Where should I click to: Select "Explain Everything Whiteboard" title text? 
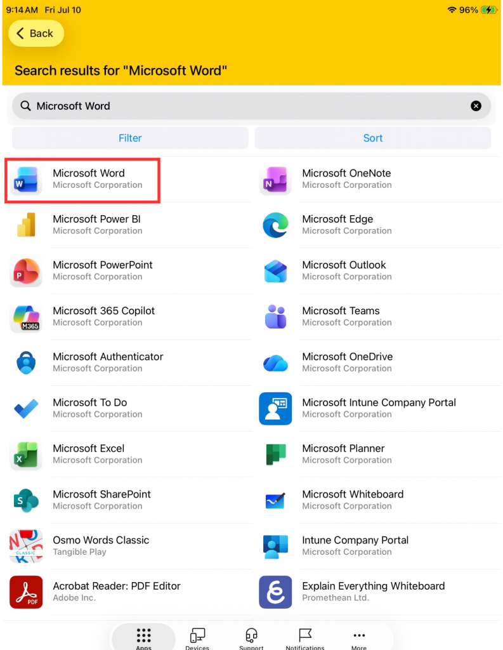pyautogui.click(x=374, y=586)
